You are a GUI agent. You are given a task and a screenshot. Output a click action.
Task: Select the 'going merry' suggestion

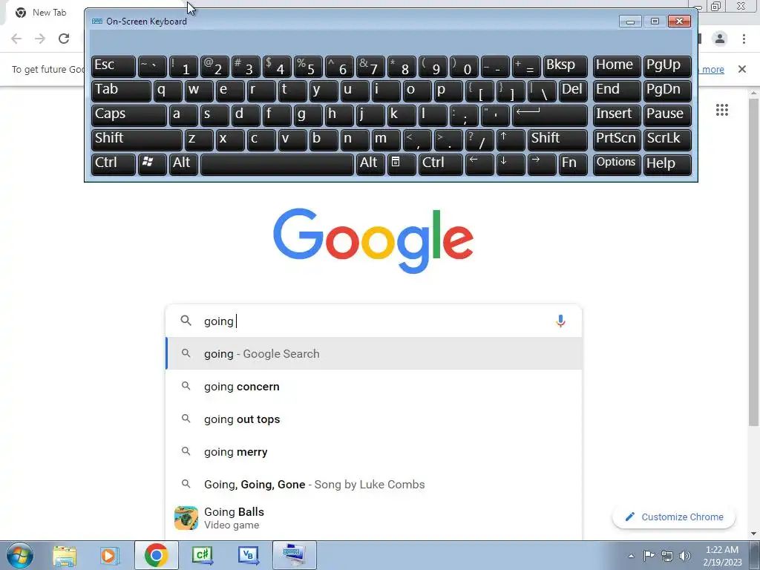pyautogui.click(x=374, y=452)
